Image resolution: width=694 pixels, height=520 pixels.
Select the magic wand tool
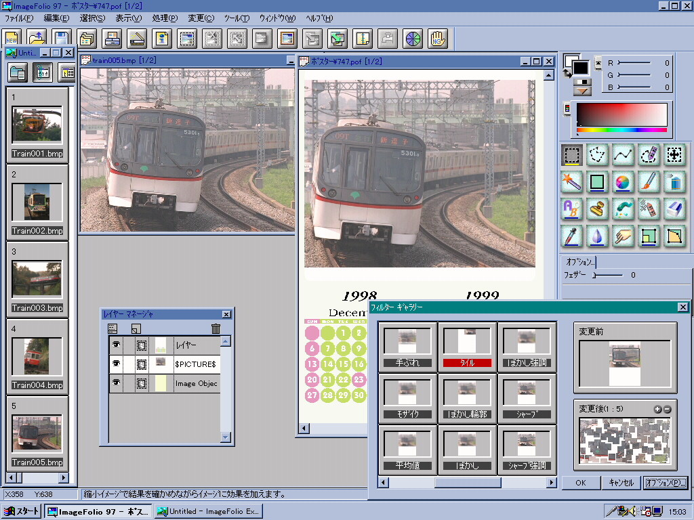(571, 181)
